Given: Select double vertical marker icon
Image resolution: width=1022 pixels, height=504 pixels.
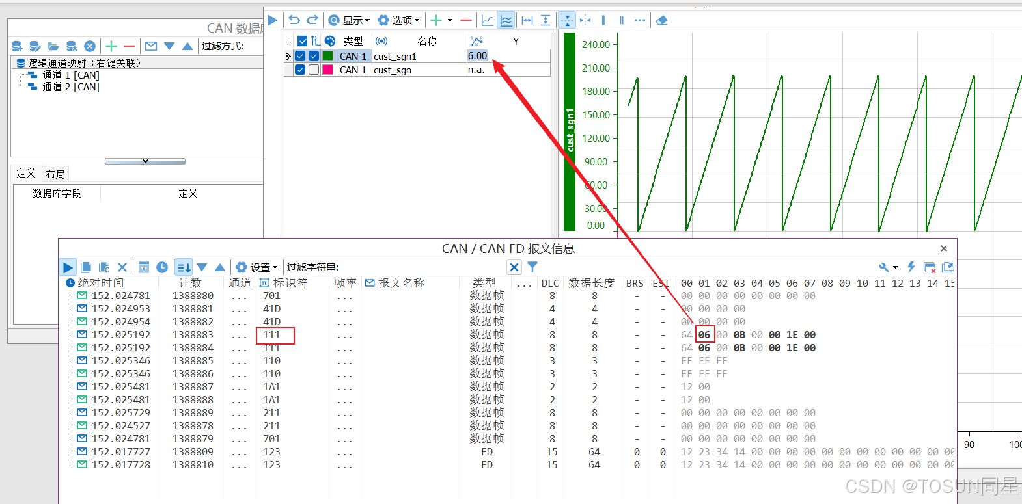Looking at the screenshot, I should coord(622,20).
